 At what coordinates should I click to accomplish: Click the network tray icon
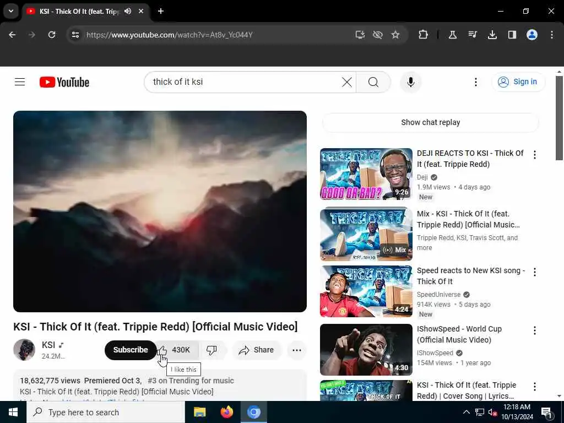(x=480, y=412)
